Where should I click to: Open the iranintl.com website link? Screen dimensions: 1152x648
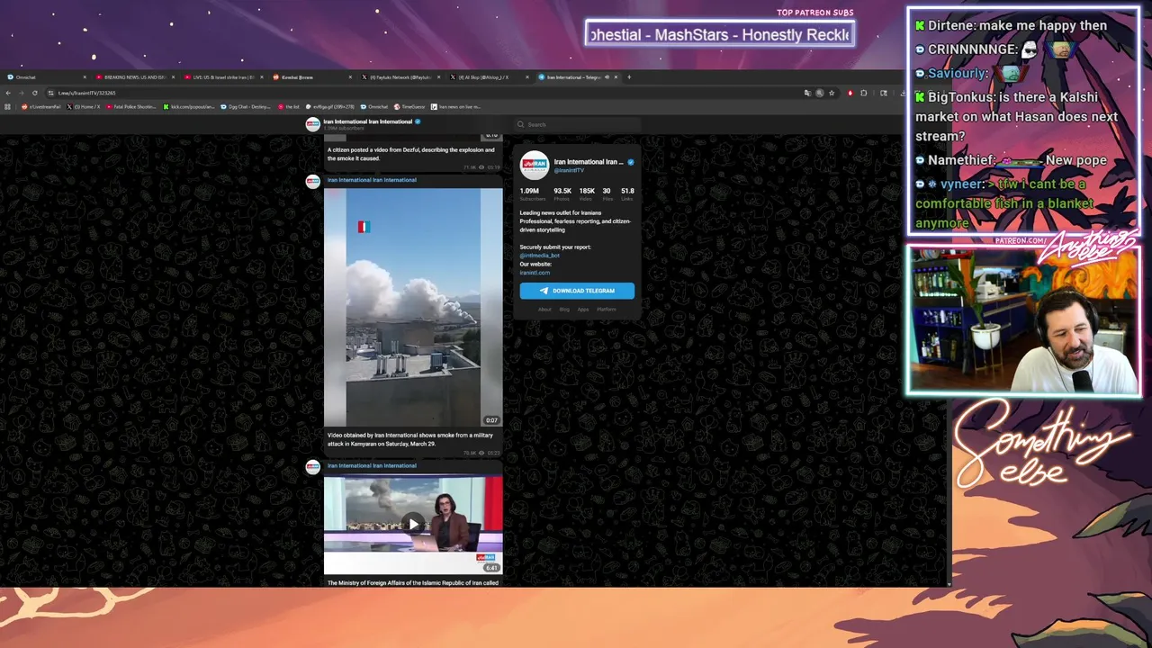(535, 273)
